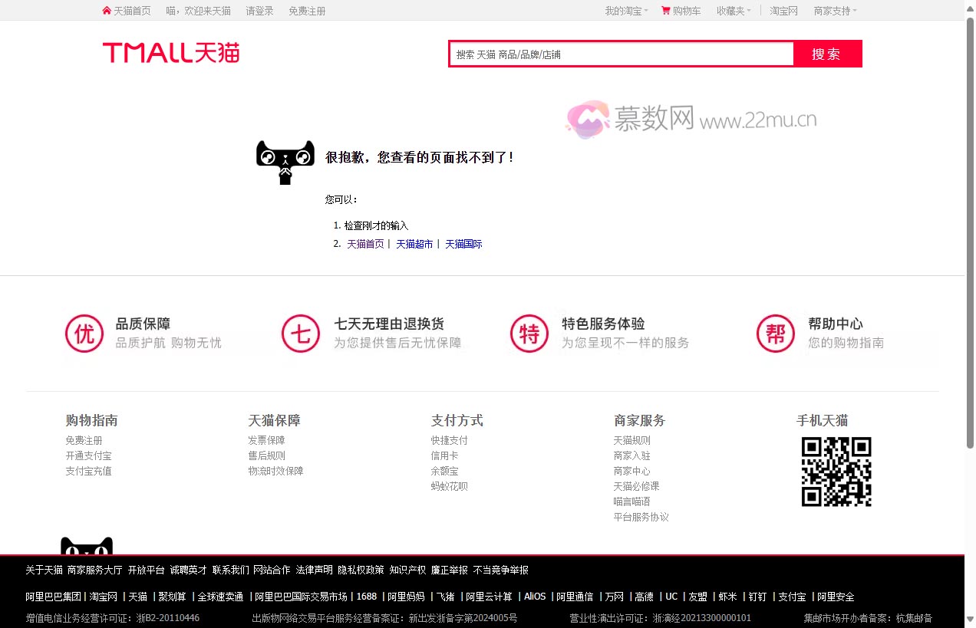Open 淘宝网 in the top navigation
The image size is (976, 628).
pos(783,11)
